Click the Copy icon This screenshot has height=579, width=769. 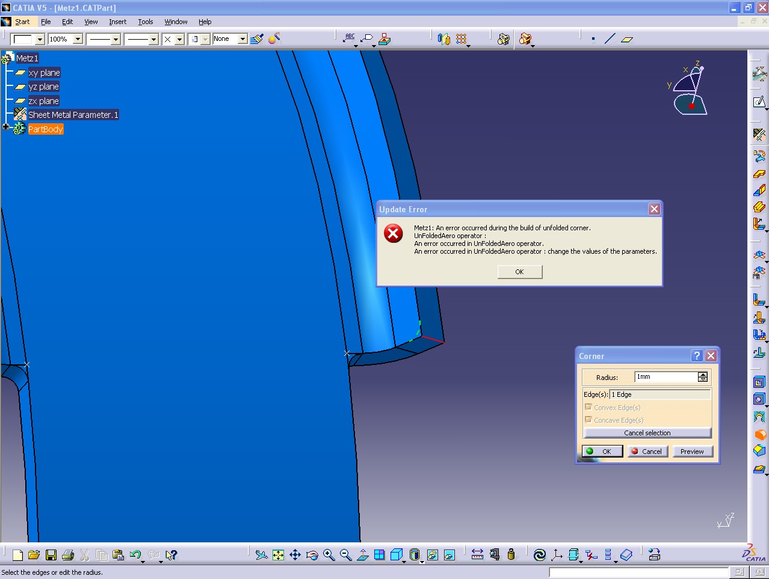[102, 555]
